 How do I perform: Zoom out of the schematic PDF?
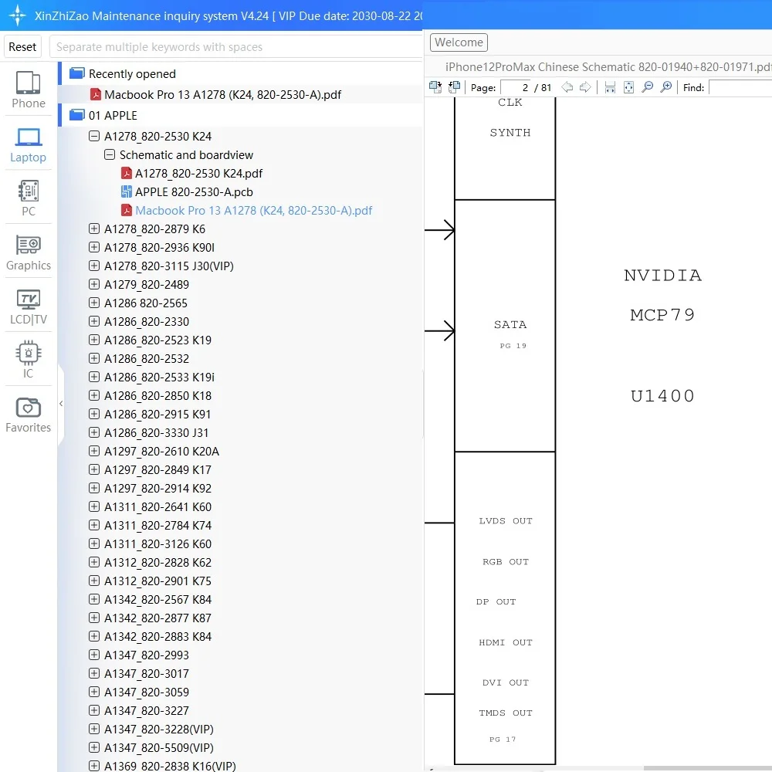point(648,87)
